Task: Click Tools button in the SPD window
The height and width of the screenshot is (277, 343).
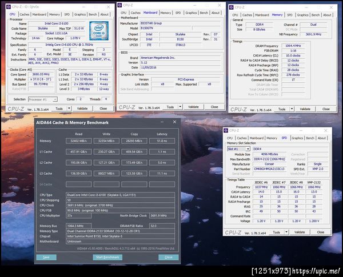Action: click(277, 232)
